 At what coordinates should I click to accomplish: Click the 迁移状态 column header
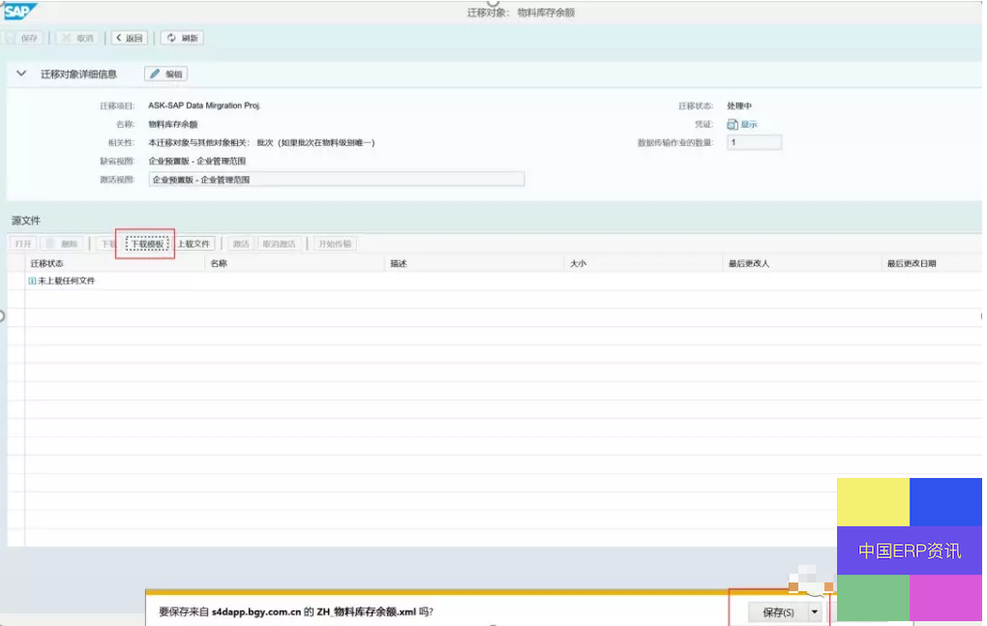point(46,263)
